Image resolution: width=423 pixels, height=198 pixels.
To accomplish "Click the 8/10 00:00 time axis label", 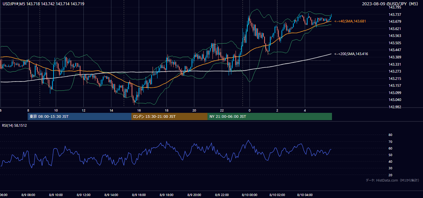I will coord(249,195).
